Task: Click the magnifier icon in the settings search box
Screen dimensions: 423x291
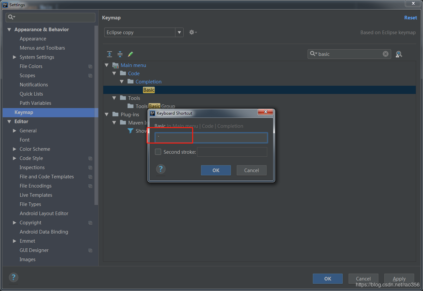Action: point(11,17)
